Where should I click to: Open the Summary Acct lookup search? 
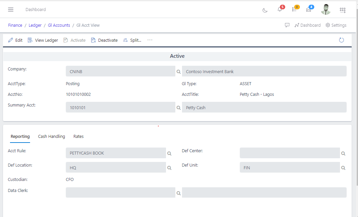point(178,107)
